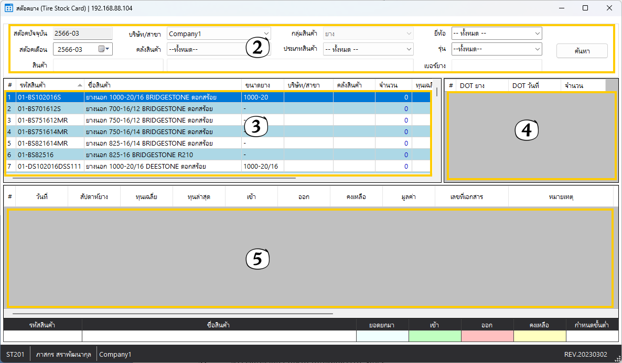The height and width of the screenshot is (363, 622).
Task: Click the เบอร์ยาง tire number field
Action: click(496, 65)
